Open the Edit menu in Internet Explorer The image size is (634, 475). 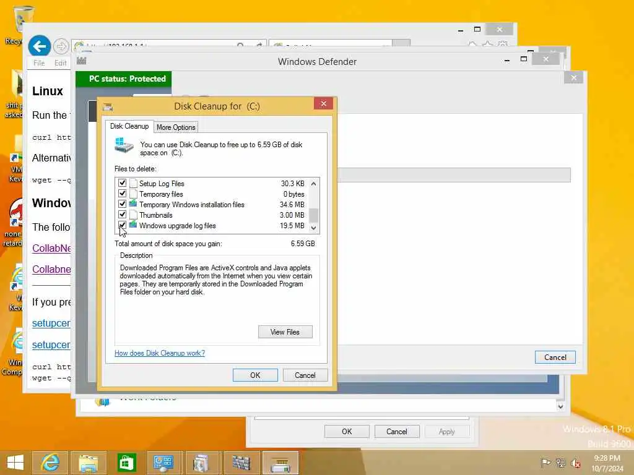click(60, 63)
